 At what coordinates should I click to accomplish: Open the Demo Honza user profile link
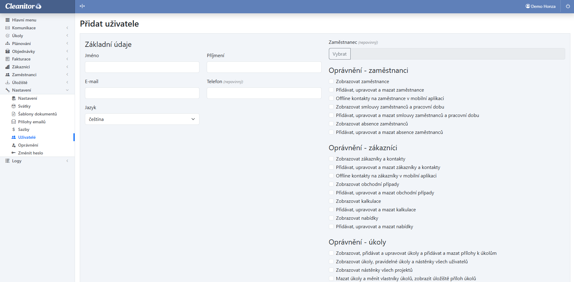click(x=540, y=6)
